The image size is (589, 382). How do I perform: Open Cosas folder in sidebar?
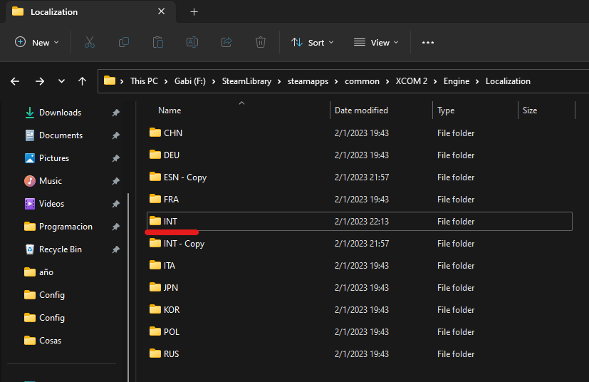[x=50, y=340]
